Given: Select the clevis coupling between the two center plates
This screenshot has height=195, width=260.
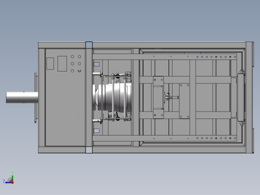Looking at the screenshot, I should (x=167, y=97).
